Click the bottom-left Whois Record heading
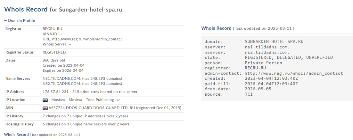Screen dimensions: 353x140 click(16, 135)
